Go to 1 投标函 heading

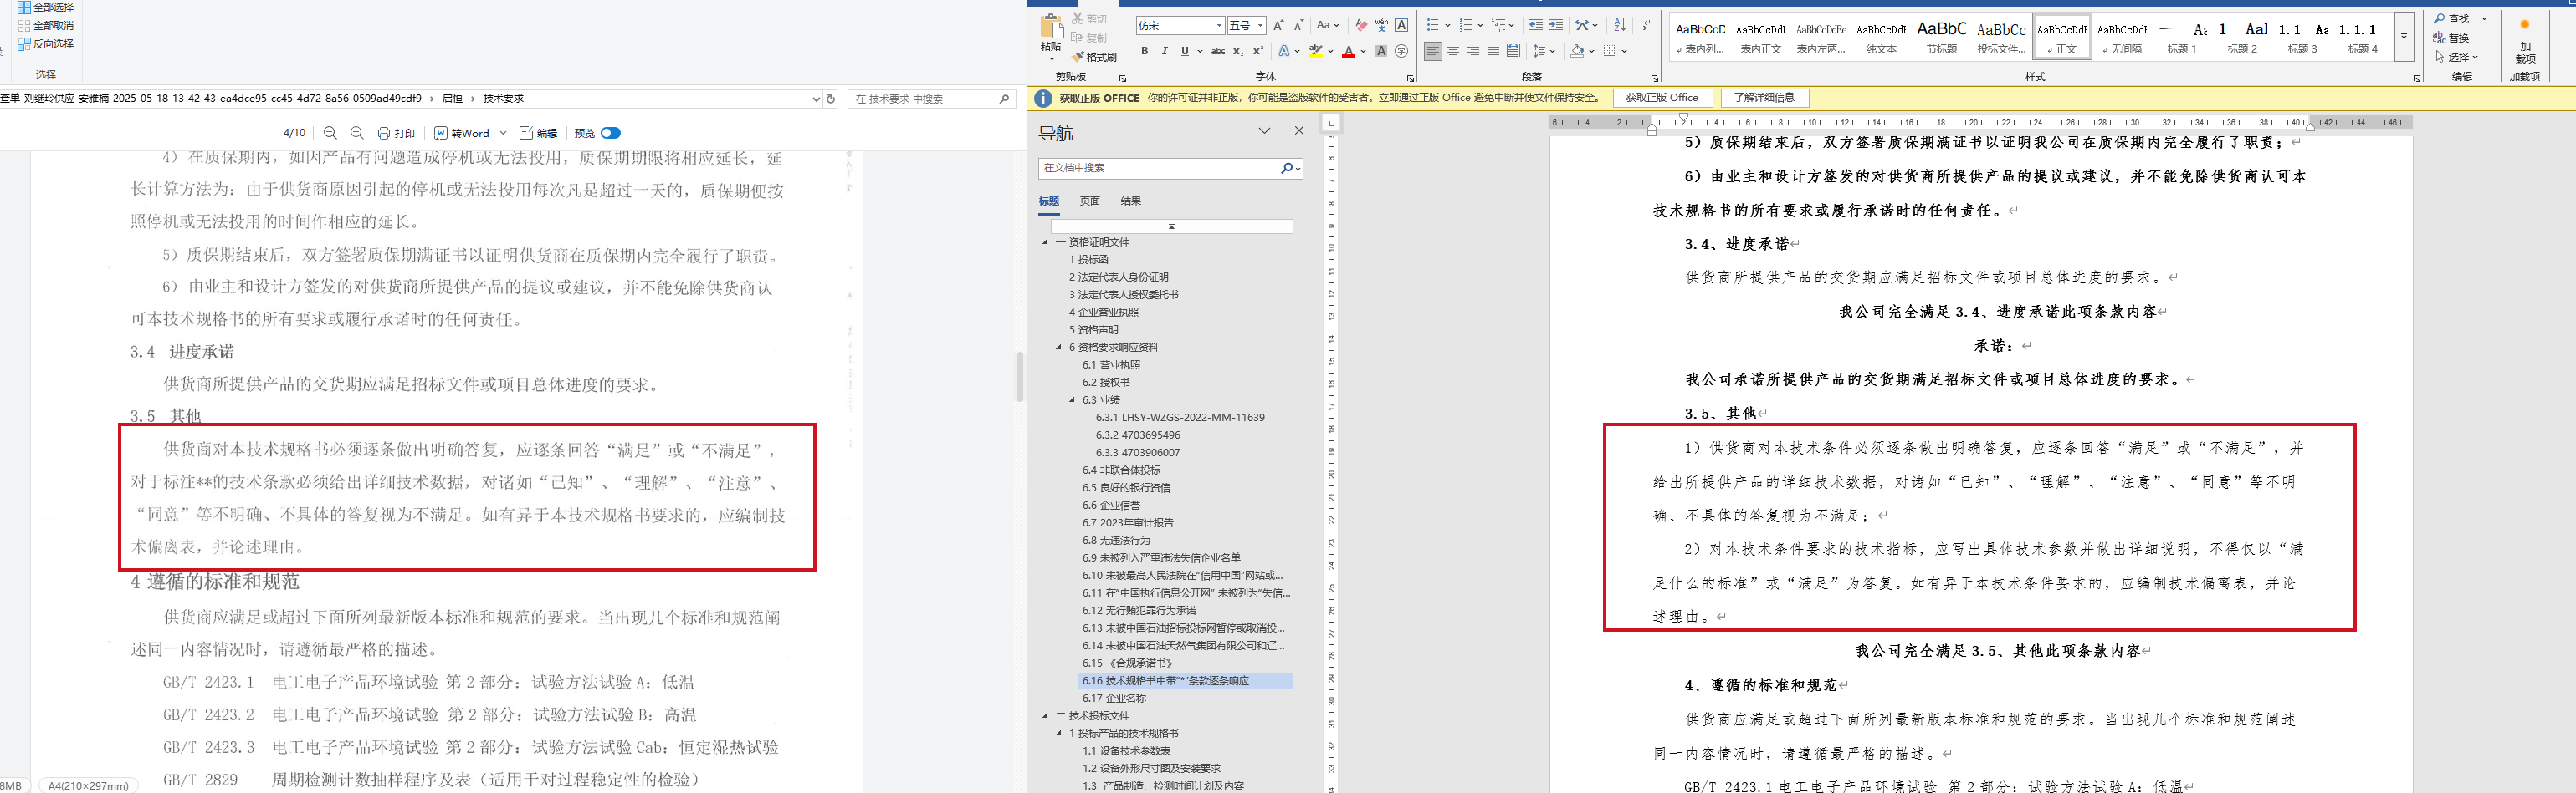pos(1088,260)
